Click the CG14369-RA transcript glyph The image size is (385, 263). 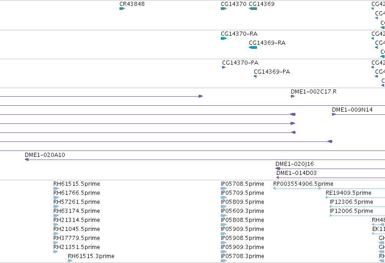coord(253,47)
